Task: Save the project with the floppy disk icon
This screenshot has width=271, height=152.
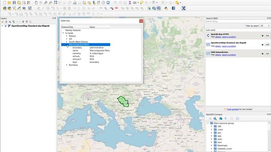Action: click(14, 3)
